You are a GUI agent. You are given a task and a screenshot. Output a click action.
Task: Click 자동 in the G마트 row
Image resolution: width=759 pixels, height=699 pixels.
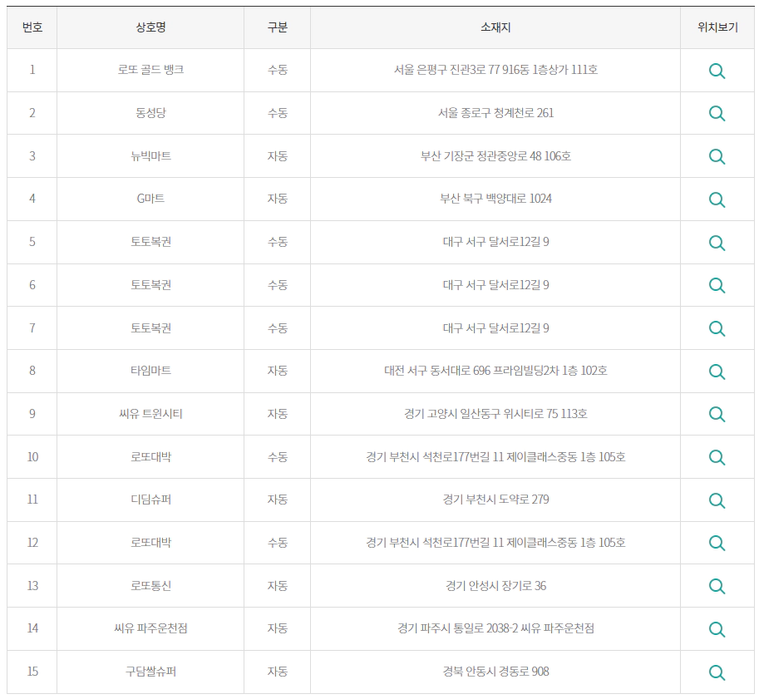(x=278, y=199)
